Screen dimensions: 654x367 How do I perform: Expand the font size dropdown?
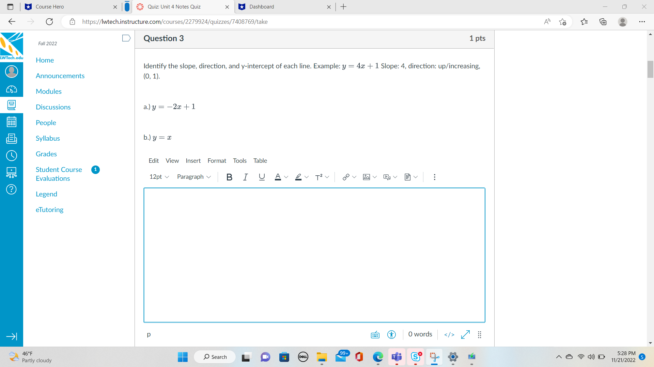tap(159, 177)
